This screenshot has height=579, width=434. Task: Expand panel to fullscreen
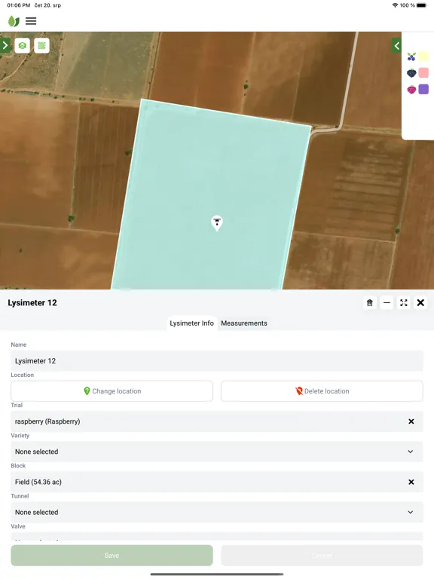404,303
